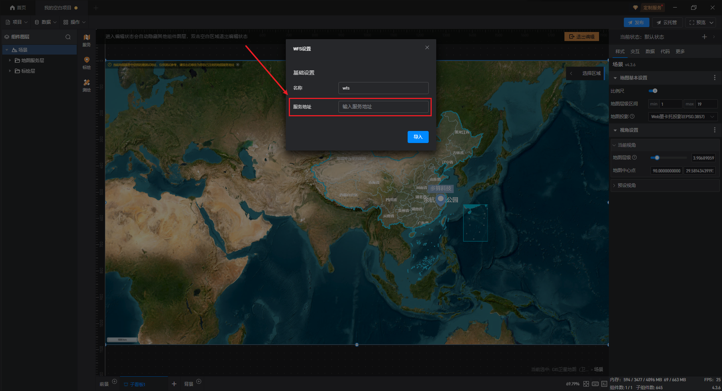This screenshot has height=391, width=722.
Task: Collapse the 地图基本设置 section
Action: pyautogui.click(x=615, y=78)
